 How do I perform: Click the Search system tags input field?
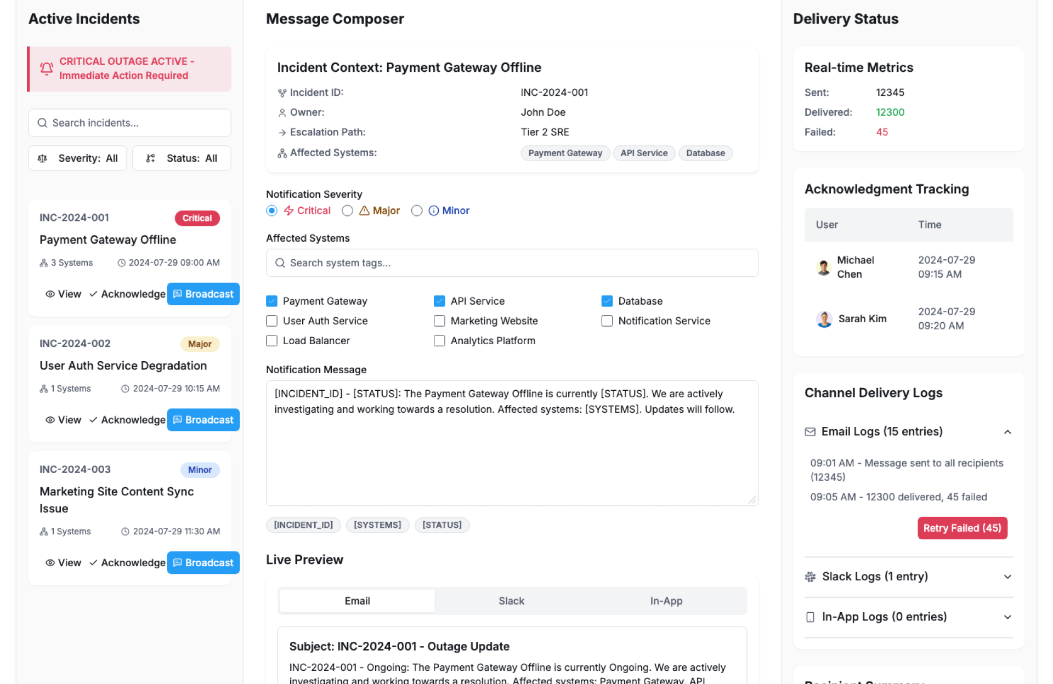coord(512,263)
